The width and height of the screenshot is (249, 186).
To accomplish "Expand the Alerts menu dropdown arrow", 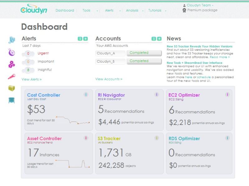I will coord(120,11).
